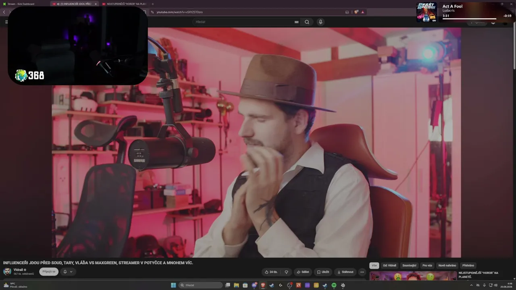516x290 pixels.
Task: Click the 'Sdílet' share button
Action: [x=303, y=272]
